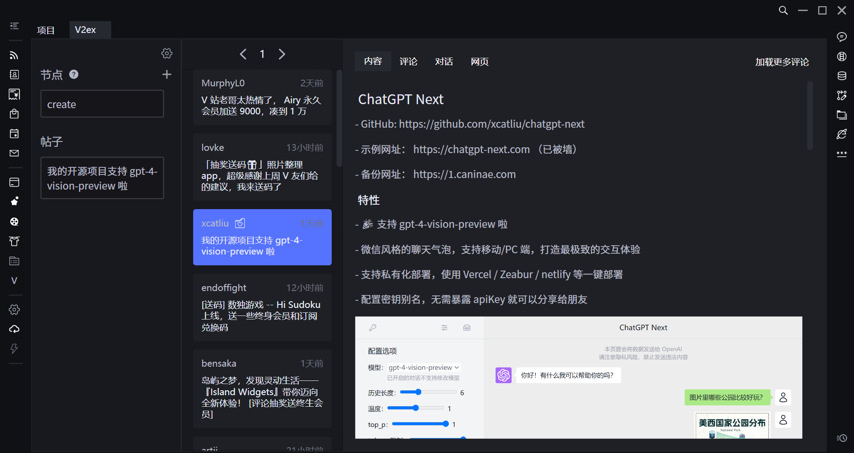Open the https://chatgpt-next.com link

click(x=472, y=150)
